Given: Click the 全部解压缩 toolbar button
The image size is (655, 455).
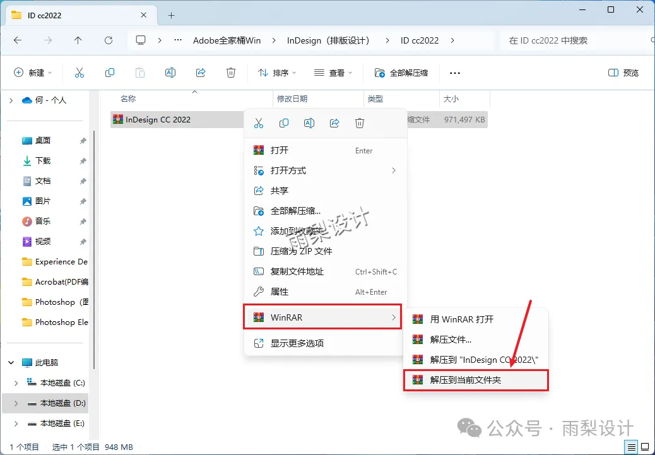Looking at the screenshot, I should point(401,73).
